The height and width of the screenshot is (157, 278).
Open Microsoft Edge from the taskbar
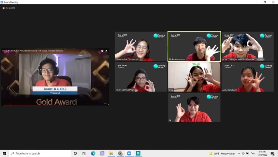coord(93,153)
